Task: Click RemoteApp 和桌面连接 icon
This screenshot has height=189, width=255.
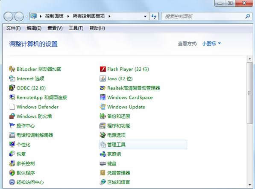Action: point(12,97)
